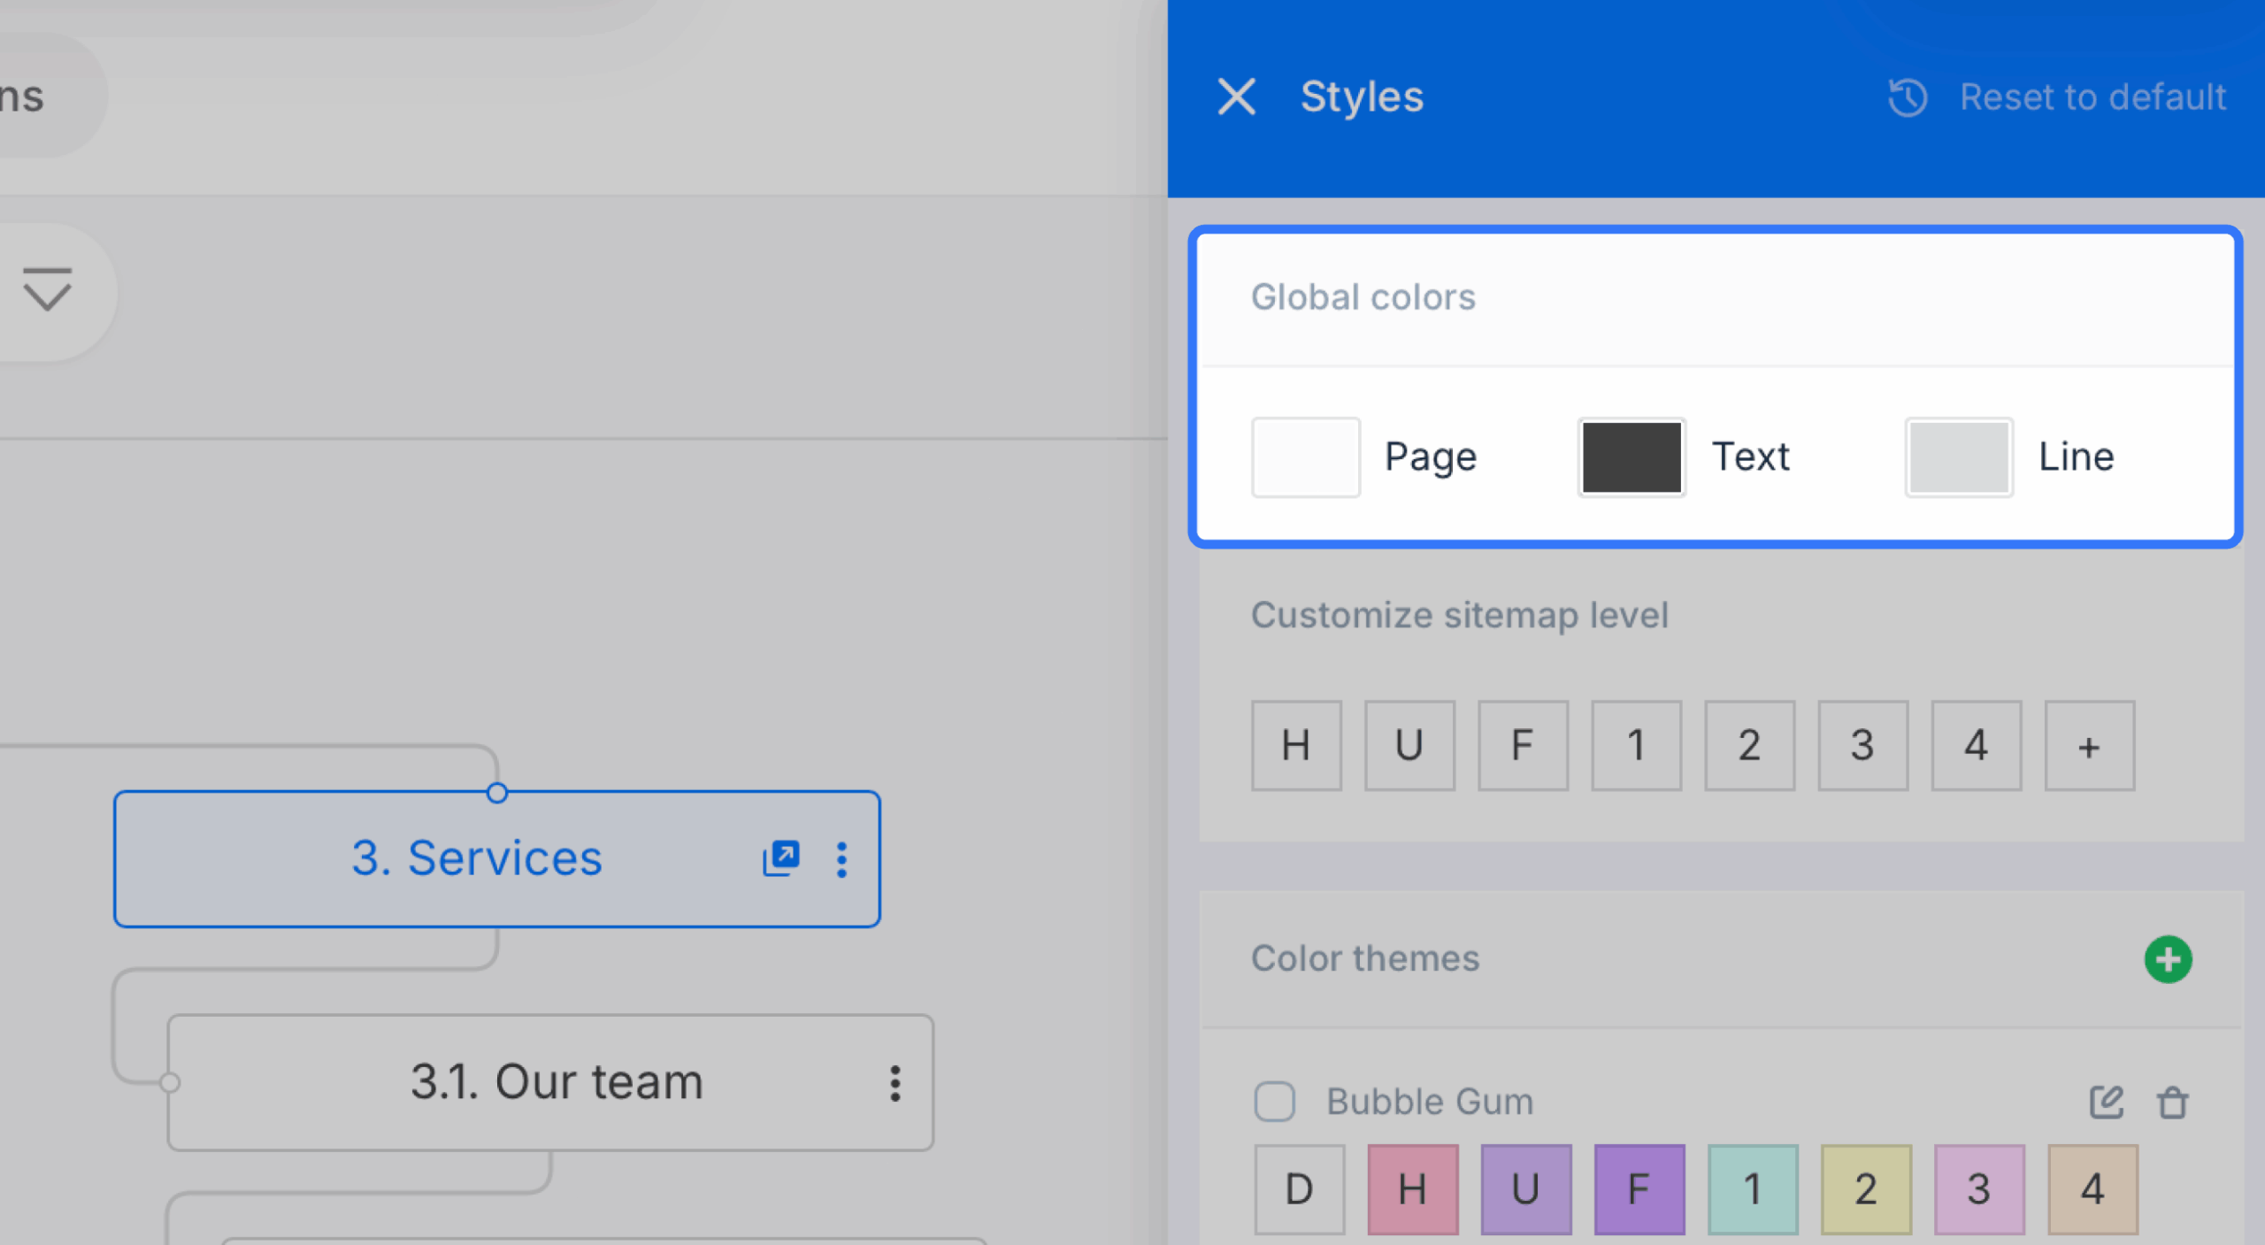This screenshot has width=2265, height=1245.
Task: Click the collapse-down arrow button
Action: coord(47,291)
